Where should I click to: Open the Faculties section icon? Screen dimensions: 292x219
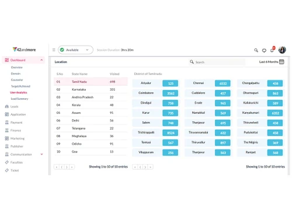7,162
